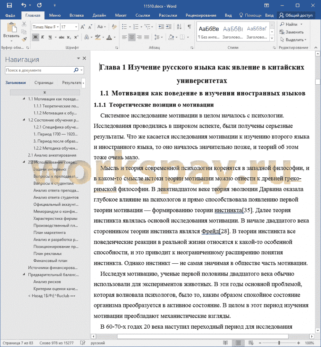Open the Шрифт dialog launcher
This screenshot has width=321, height=347.
pyautogui.click(x=117, y=48)
